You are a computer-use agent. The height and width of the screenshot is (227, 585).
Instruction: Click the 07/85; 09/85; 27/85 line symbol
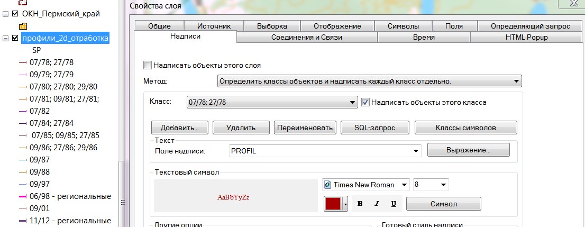point(23,135)
